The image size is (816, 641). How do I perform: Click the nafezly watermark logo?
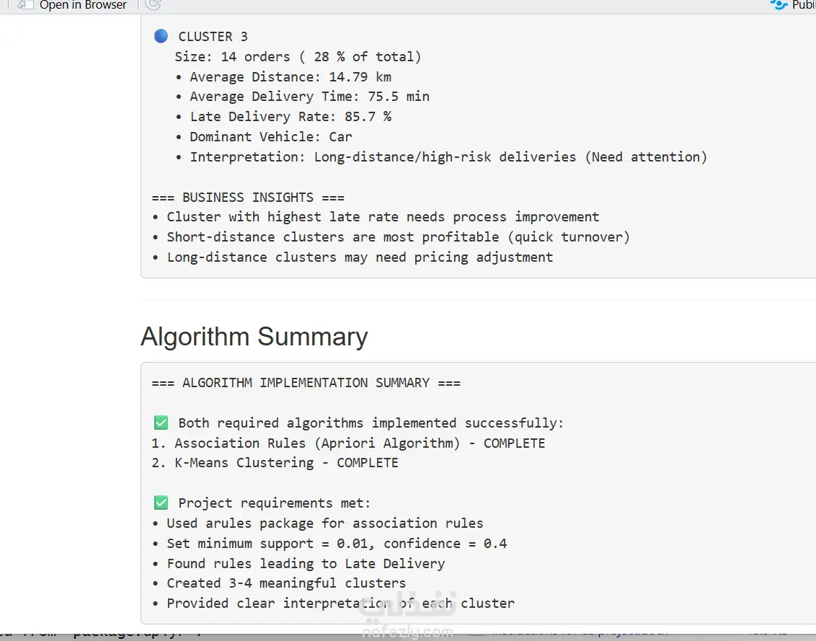[x=408, y=617]
